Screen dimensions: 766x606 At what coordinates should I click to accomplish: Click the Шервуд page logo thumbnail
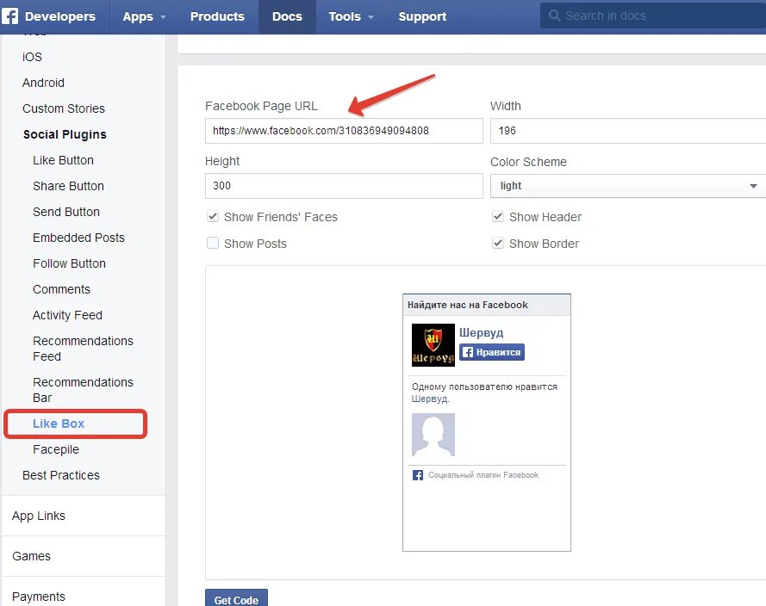tap(433, 345)
